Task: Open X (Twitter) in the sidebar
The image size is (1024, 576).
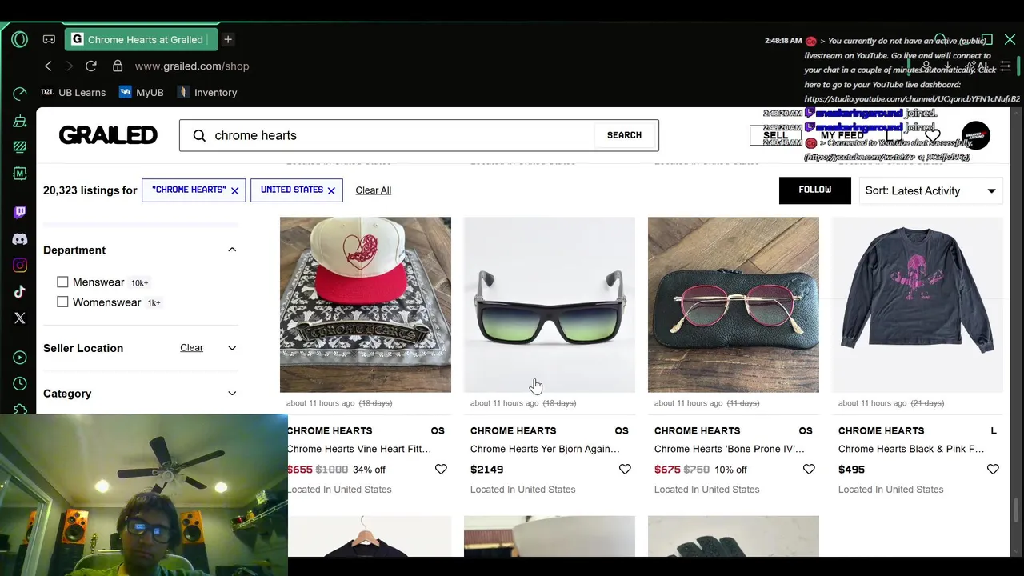Action: (x=20, y=318)
